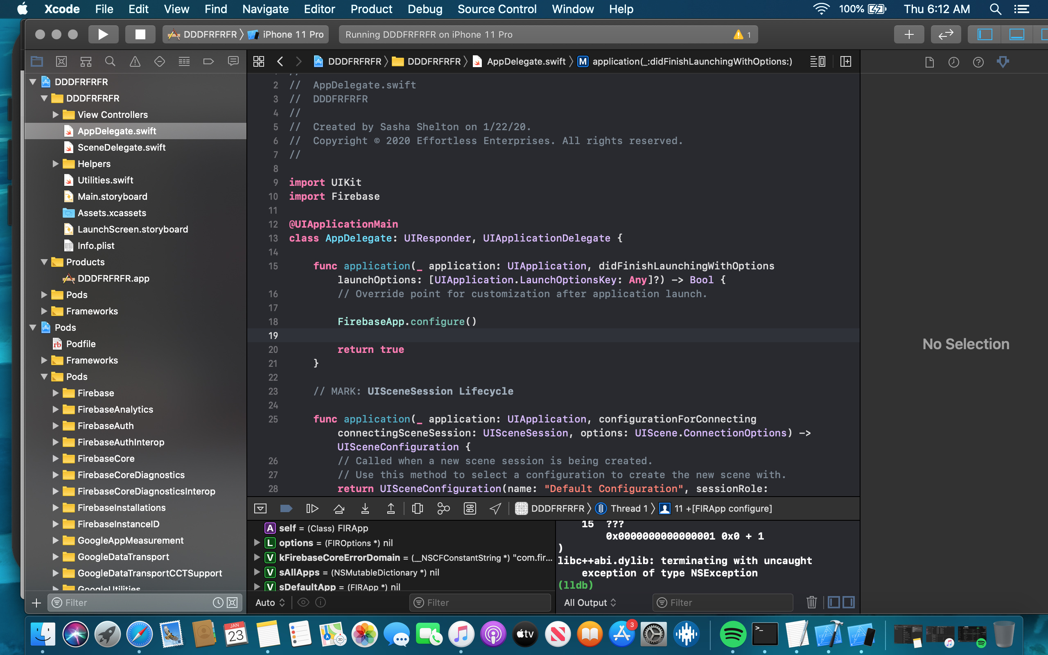Expand the options variable
The height and width of the screenshot is (655, 1048).
click(x=257, y=543)
